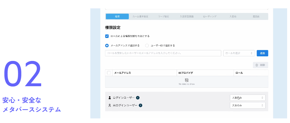Click the ロール column header
290x123 pixels.
pos(239,73)
